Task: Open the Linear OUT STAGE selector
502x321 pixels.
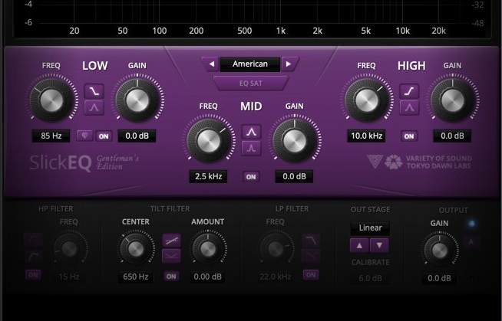Action: tap(370, 228)
